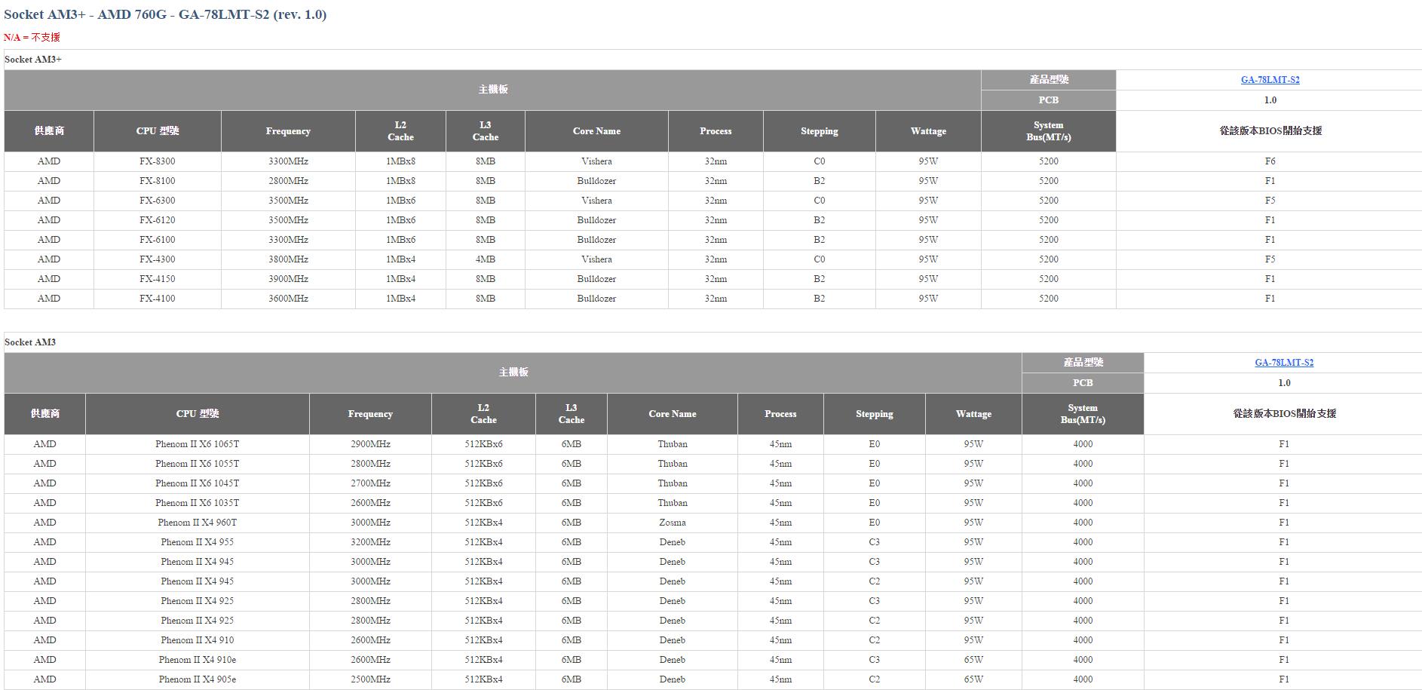Image resolution: width=1422 pixels, height=690 pixels.
Task: Click the Wattage header in AM3+ table
Action: coord(928,131)
